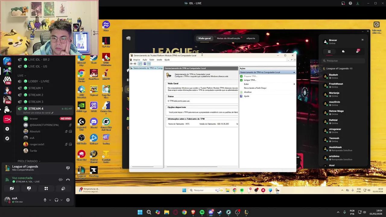
Task: Open the headphone output options arrow
Action: [x=62, y=200]
